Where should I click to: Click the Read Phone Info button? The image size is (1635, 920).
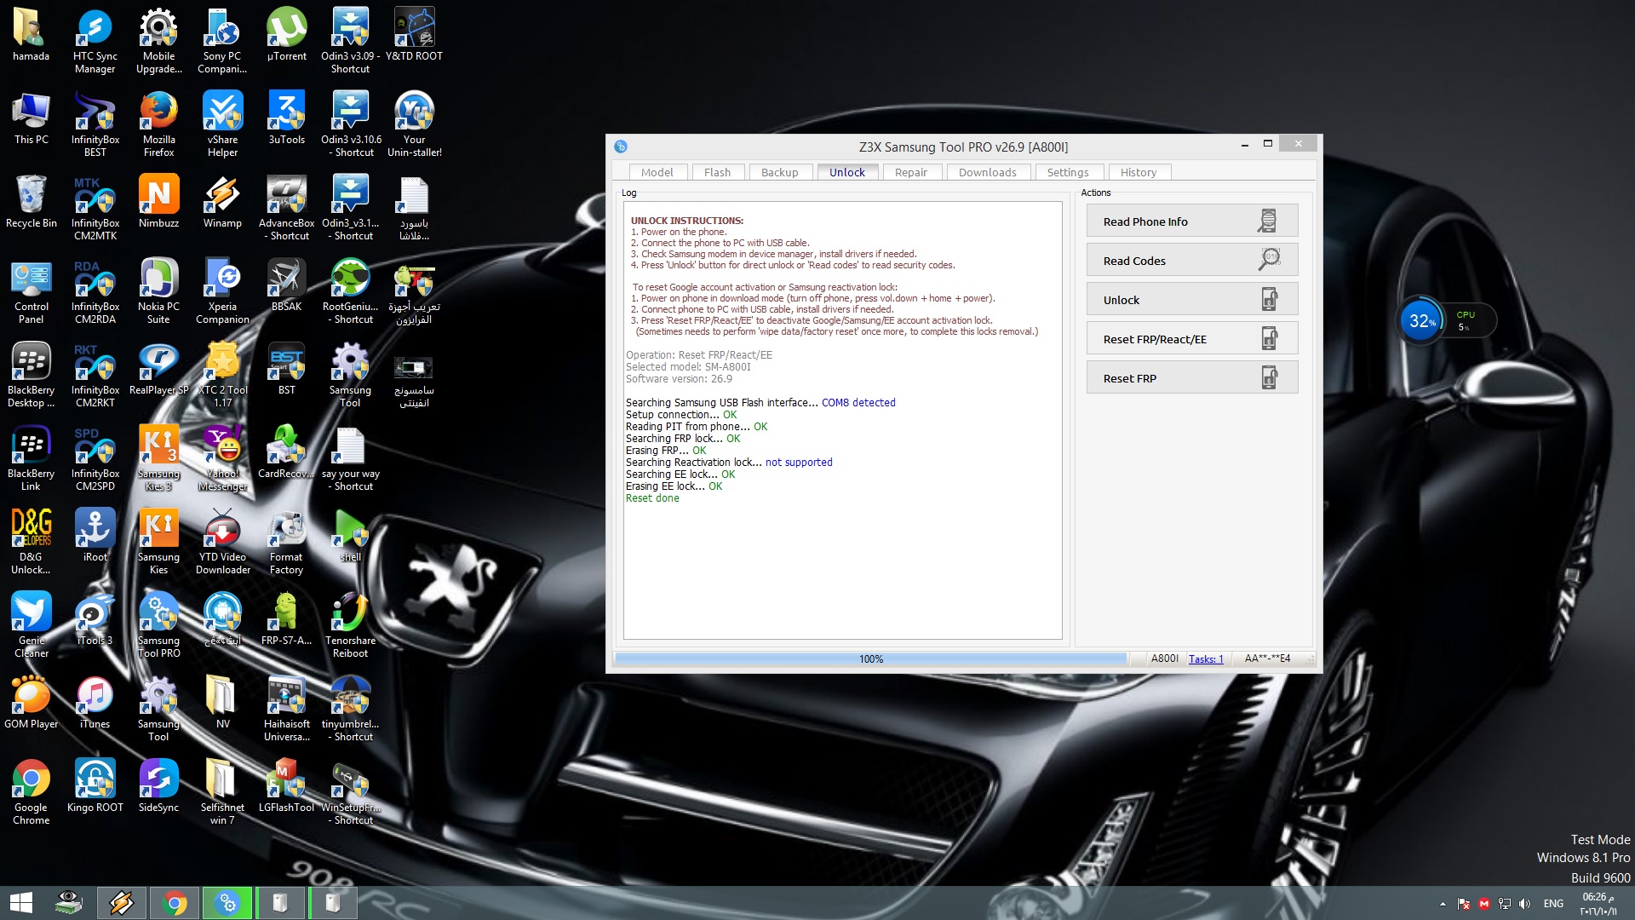tap(1191, 221)
